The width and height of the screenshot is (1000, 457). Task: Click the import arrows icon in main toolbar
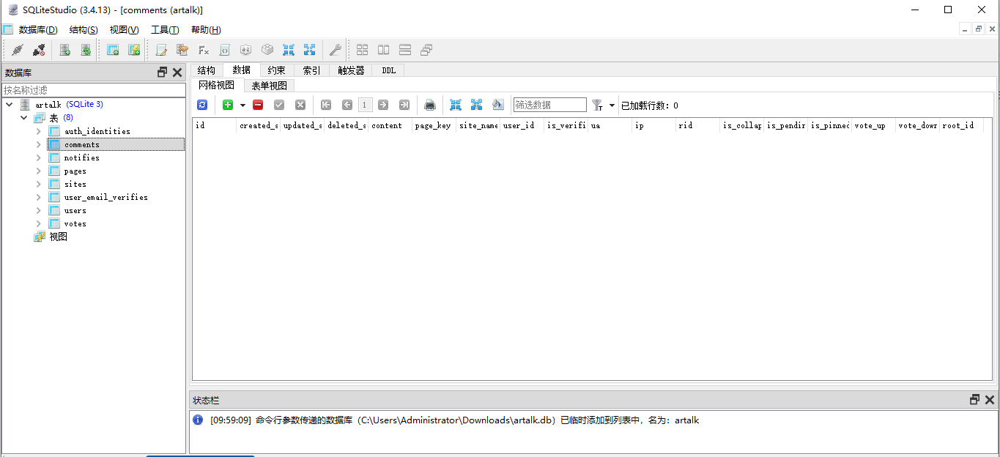(289, 50)
